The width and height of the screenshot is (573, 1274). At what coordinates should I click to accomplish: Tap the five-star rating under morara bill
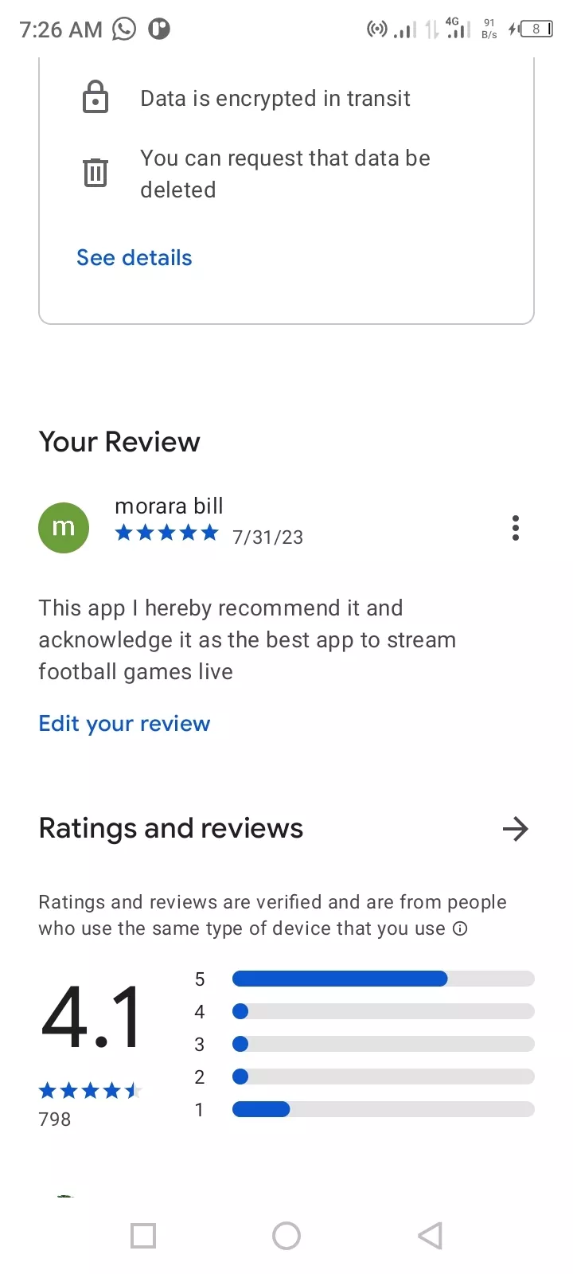pos(166,533)
